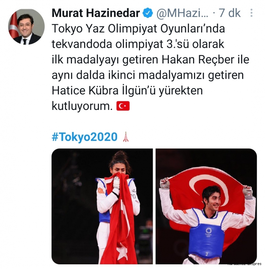Open the three-dot more options menu
The height and width of the screenshot is (269, 265).
pyautogui.click(x=251, y=13)
